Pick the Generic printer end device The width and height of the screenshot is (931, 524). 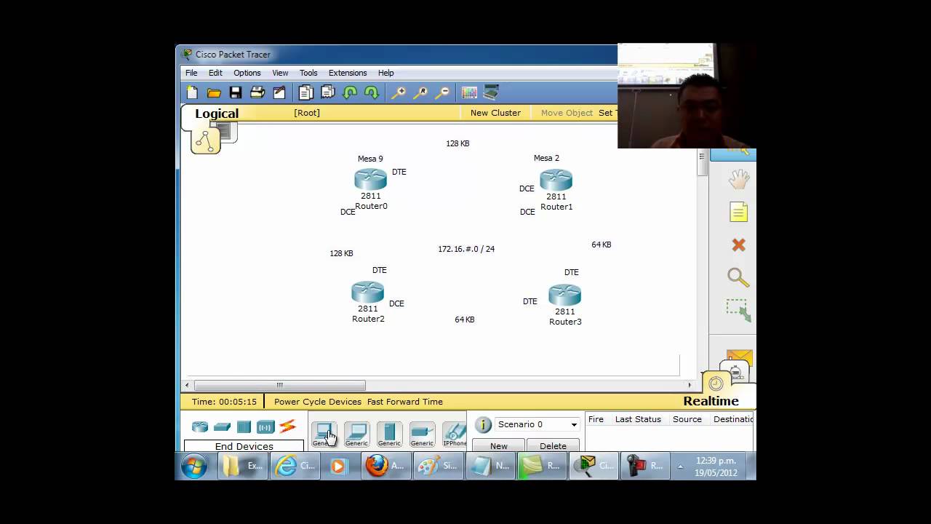click(x=422, y=434)
